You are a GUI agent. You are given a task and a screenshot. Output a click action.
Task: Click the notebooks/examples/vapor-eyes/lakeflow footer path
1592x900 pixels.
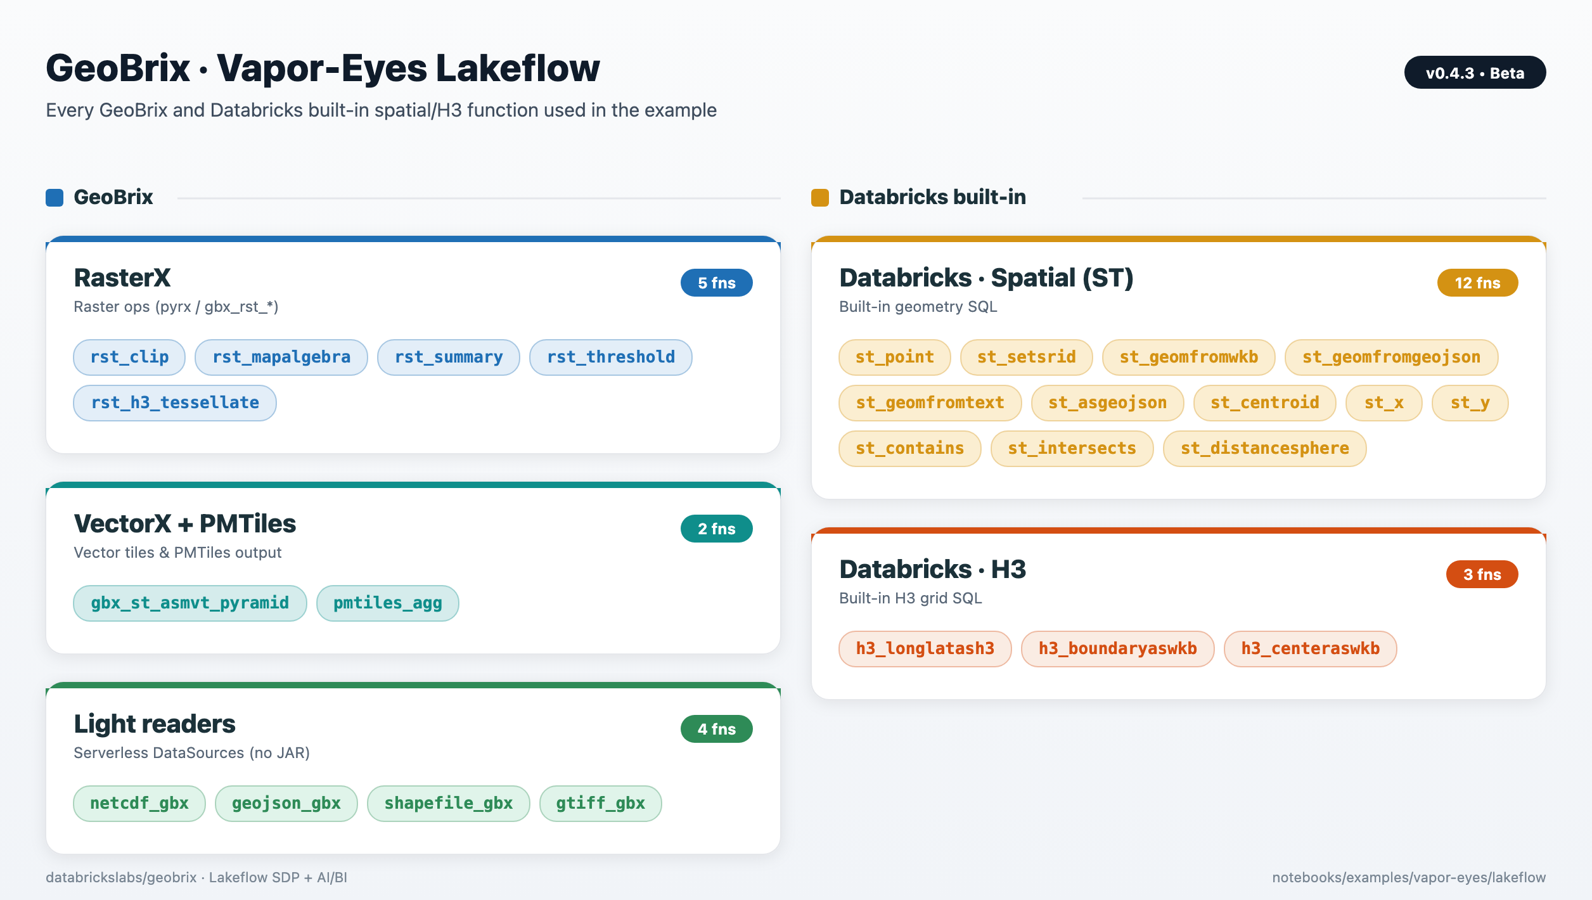[x=1409, y=878]
